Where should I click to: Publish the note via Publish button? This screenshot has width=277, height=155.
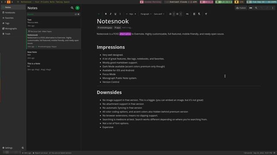tap(241, 8)
